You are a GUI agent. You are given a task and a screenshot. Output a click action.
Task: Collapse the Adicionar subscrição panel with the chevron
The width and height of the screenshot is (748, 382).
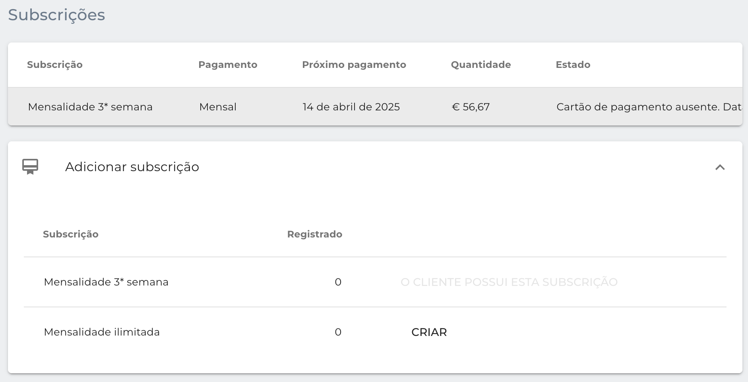[720, 167]
